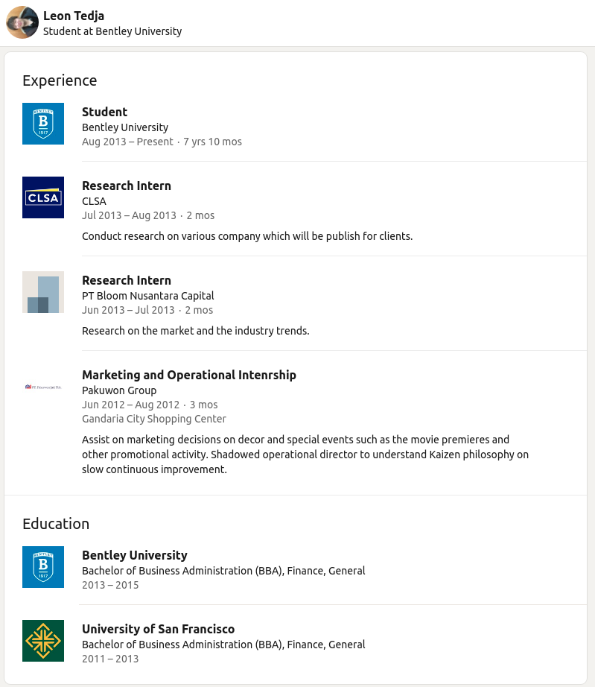Viewport: 595px width, 687px height.
Task: Click 'Jun 2013 – Jul 2013 · 2 mos' dates
Action: [147, 310]
